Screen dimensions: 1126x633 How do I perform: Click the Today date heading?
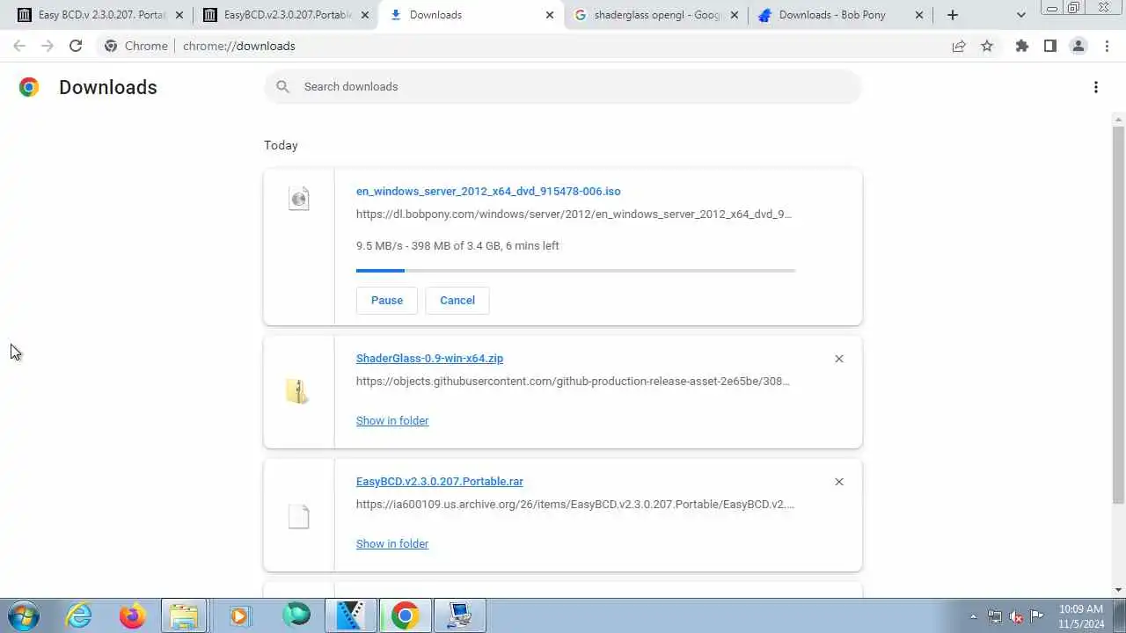[x=281, y=145]
